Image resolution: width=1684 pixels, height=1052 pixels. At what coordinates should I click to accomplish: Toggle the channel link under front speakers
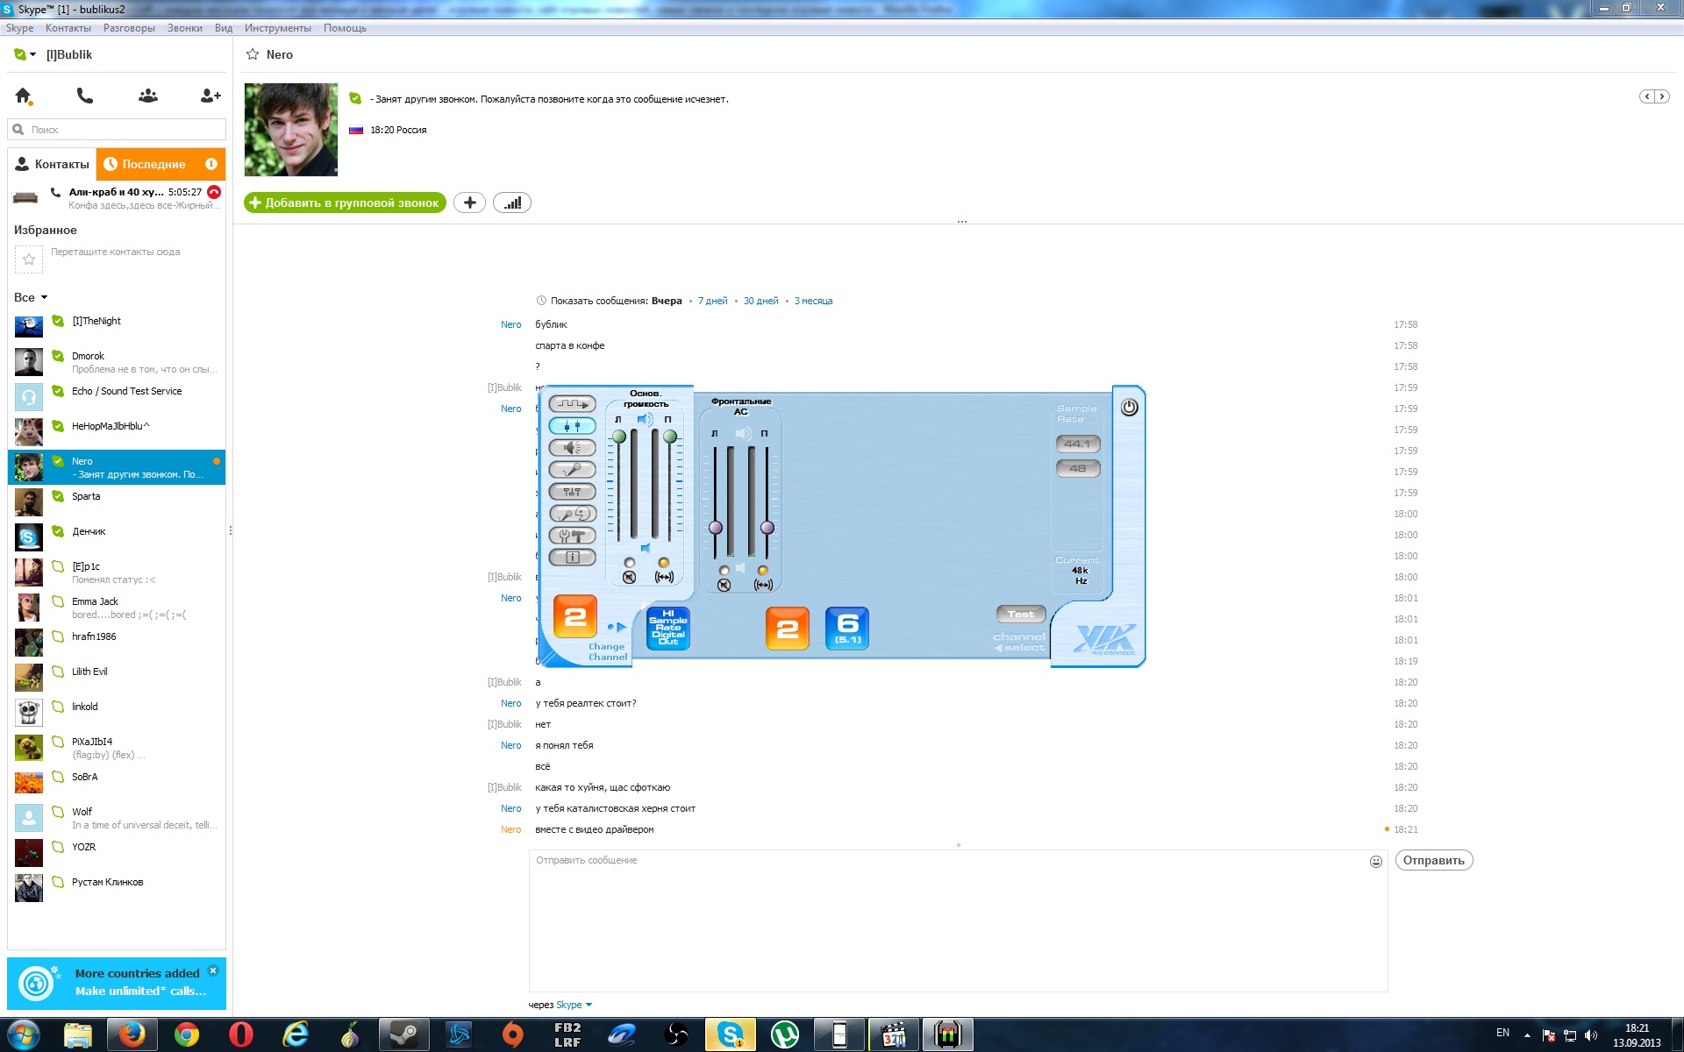[762, 585]
